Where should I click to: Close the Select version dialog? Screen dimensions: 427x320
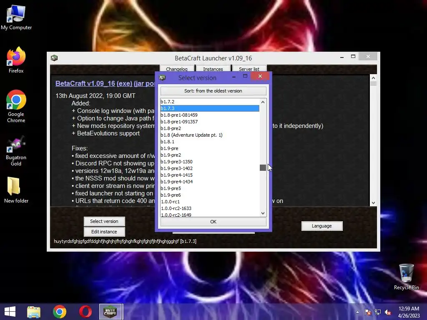260,76
